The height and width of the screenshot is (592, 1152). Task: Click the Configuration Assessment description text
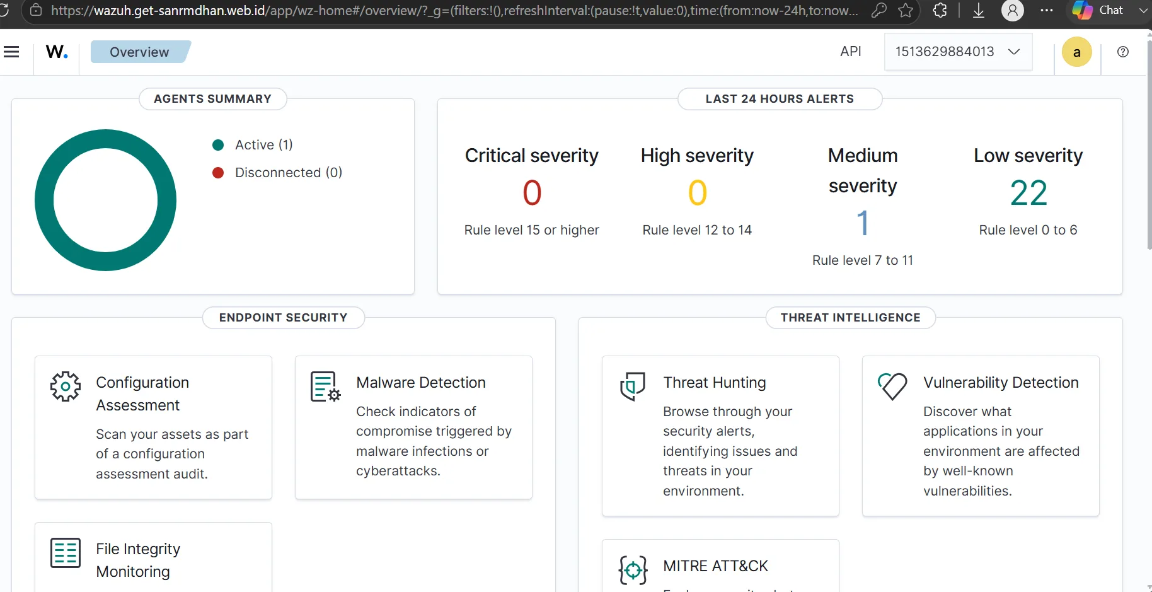(172, 454)
